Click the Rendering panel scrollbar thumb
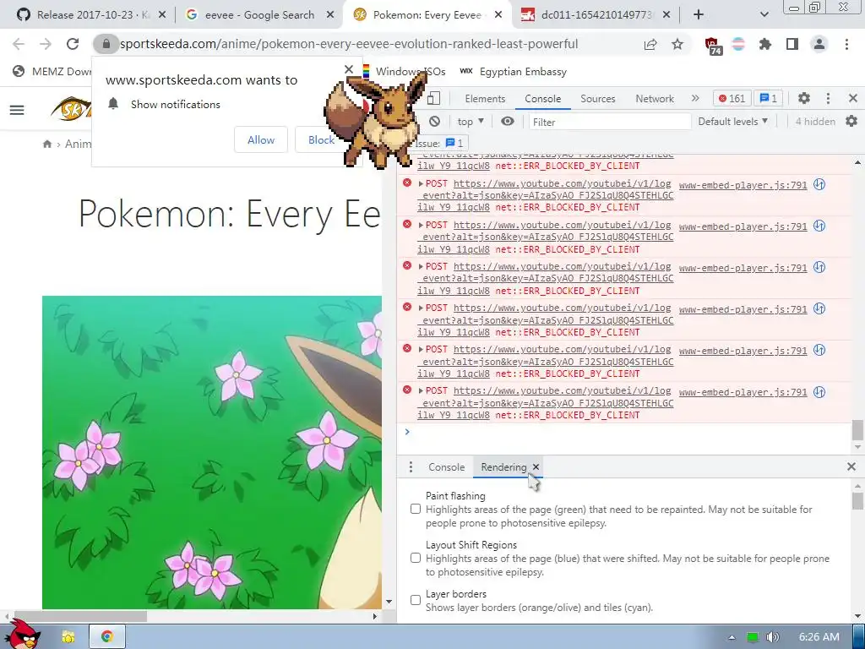This screenshot has height=649, width=865. [857, 501]
